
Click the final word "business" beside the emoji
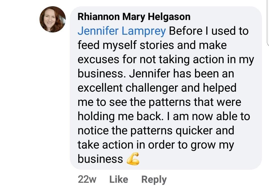(100, 159)
